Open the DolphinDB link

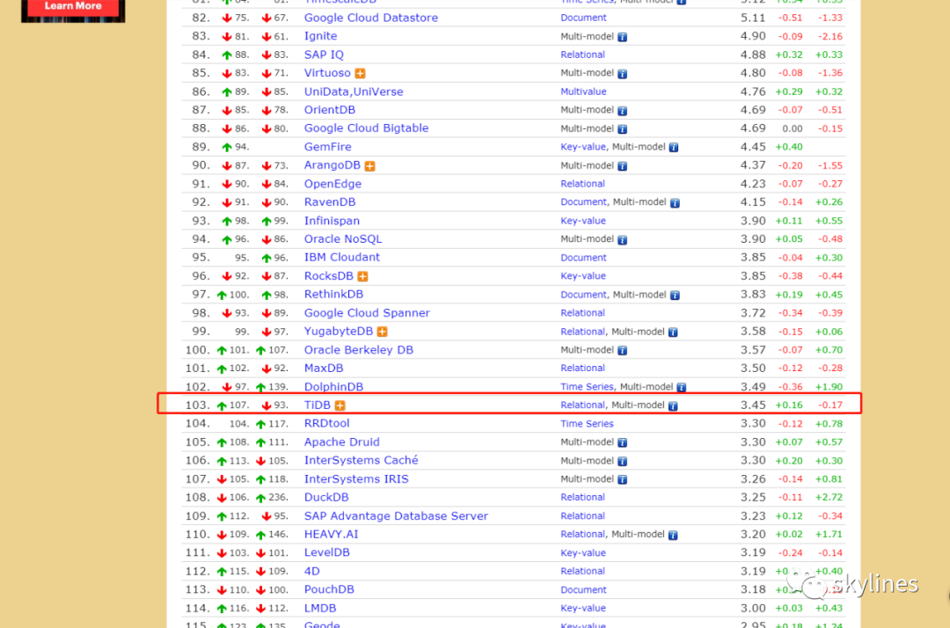tap(333, 386)
